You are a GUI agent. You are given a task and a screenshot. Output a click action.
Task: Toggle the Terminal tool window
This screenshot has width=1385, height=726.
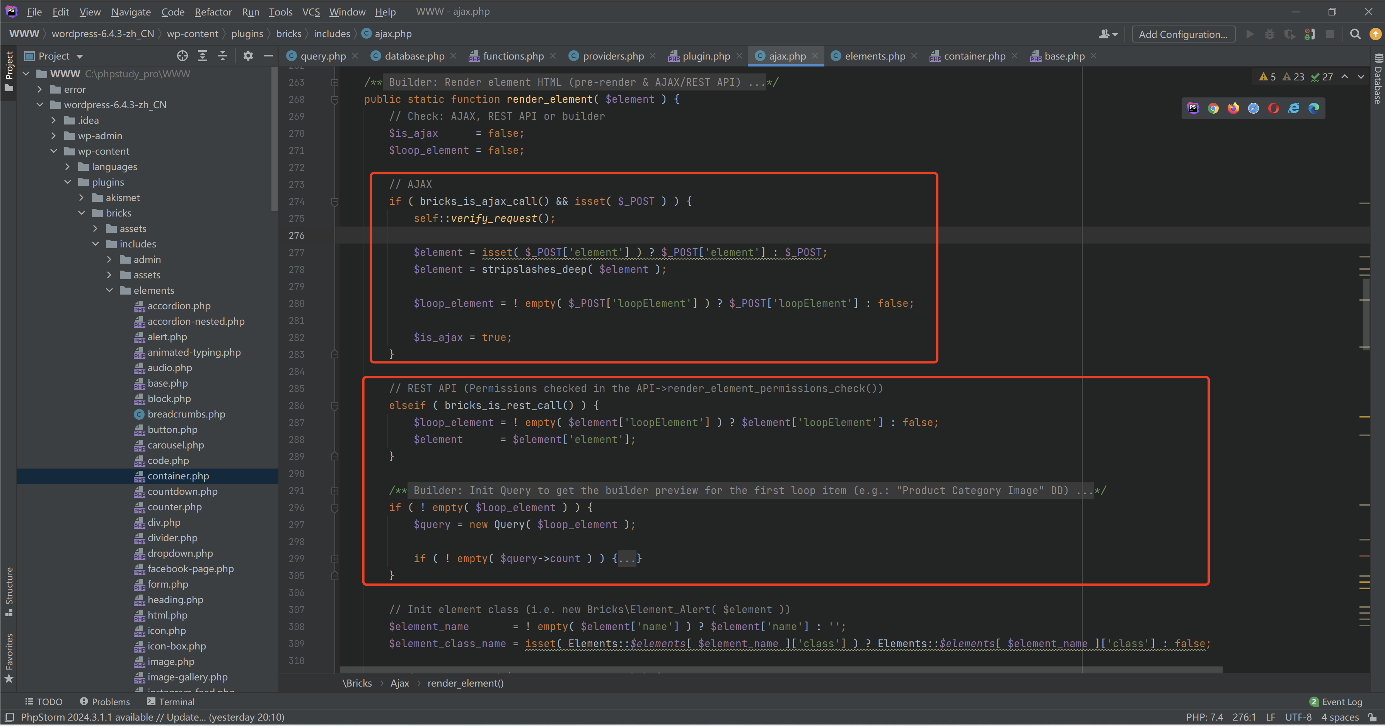(171, 701)
